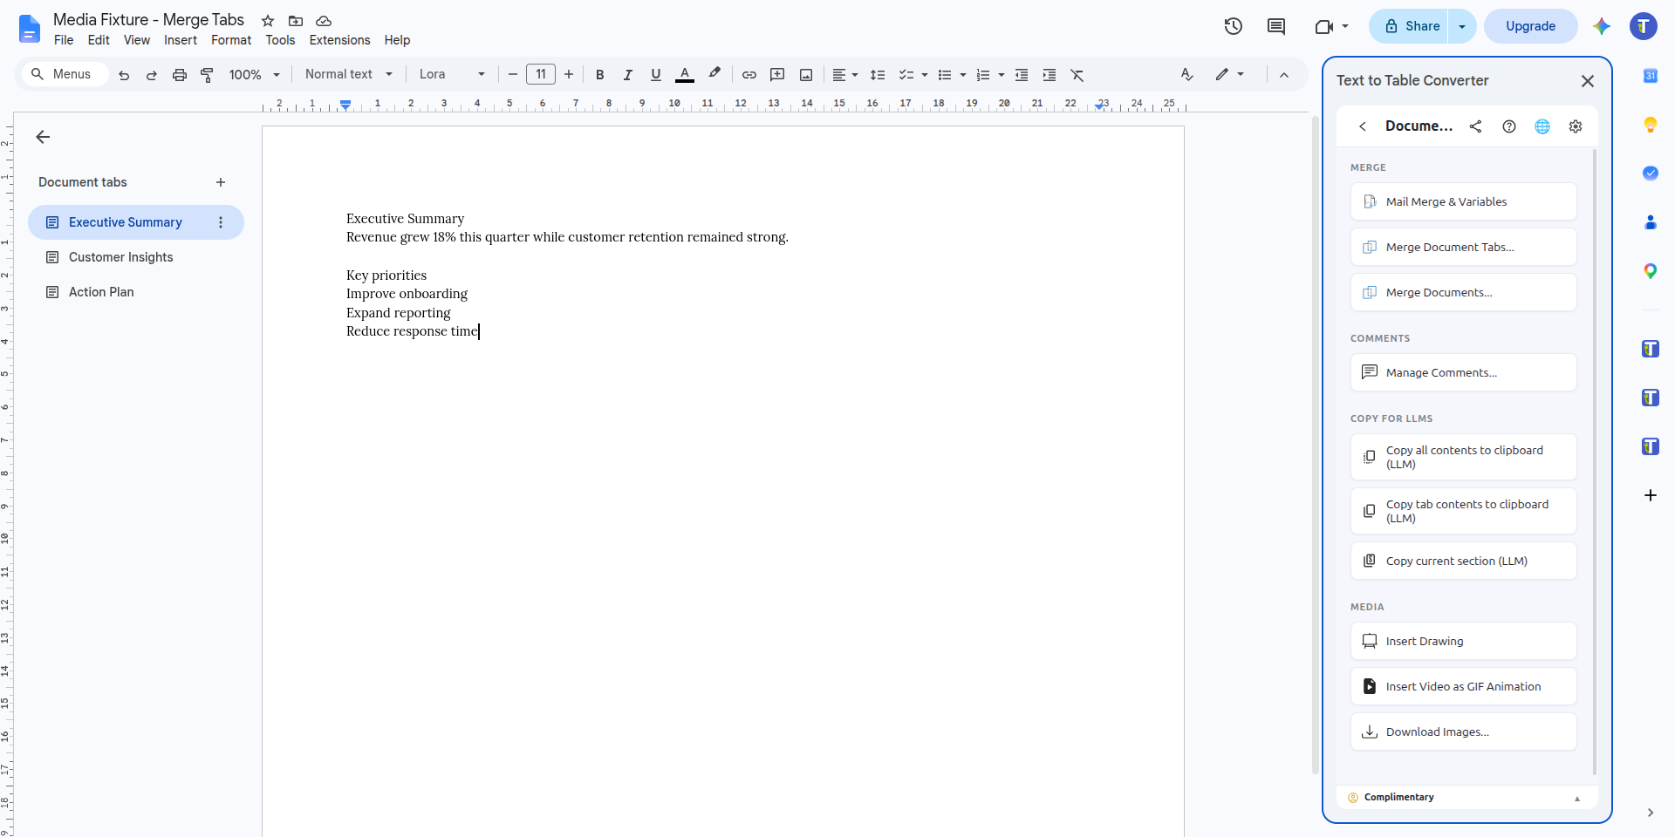Click the font size field
This screenshot has width=1675, height=837.
click(541, 74)
